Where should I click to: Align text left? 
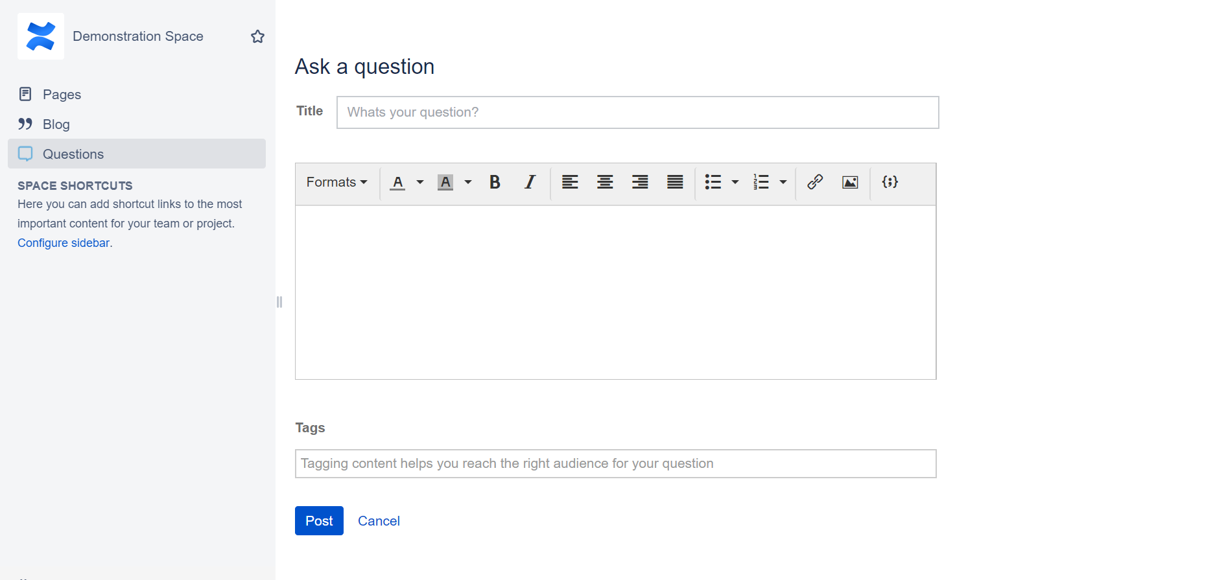(x=570, y=182)
